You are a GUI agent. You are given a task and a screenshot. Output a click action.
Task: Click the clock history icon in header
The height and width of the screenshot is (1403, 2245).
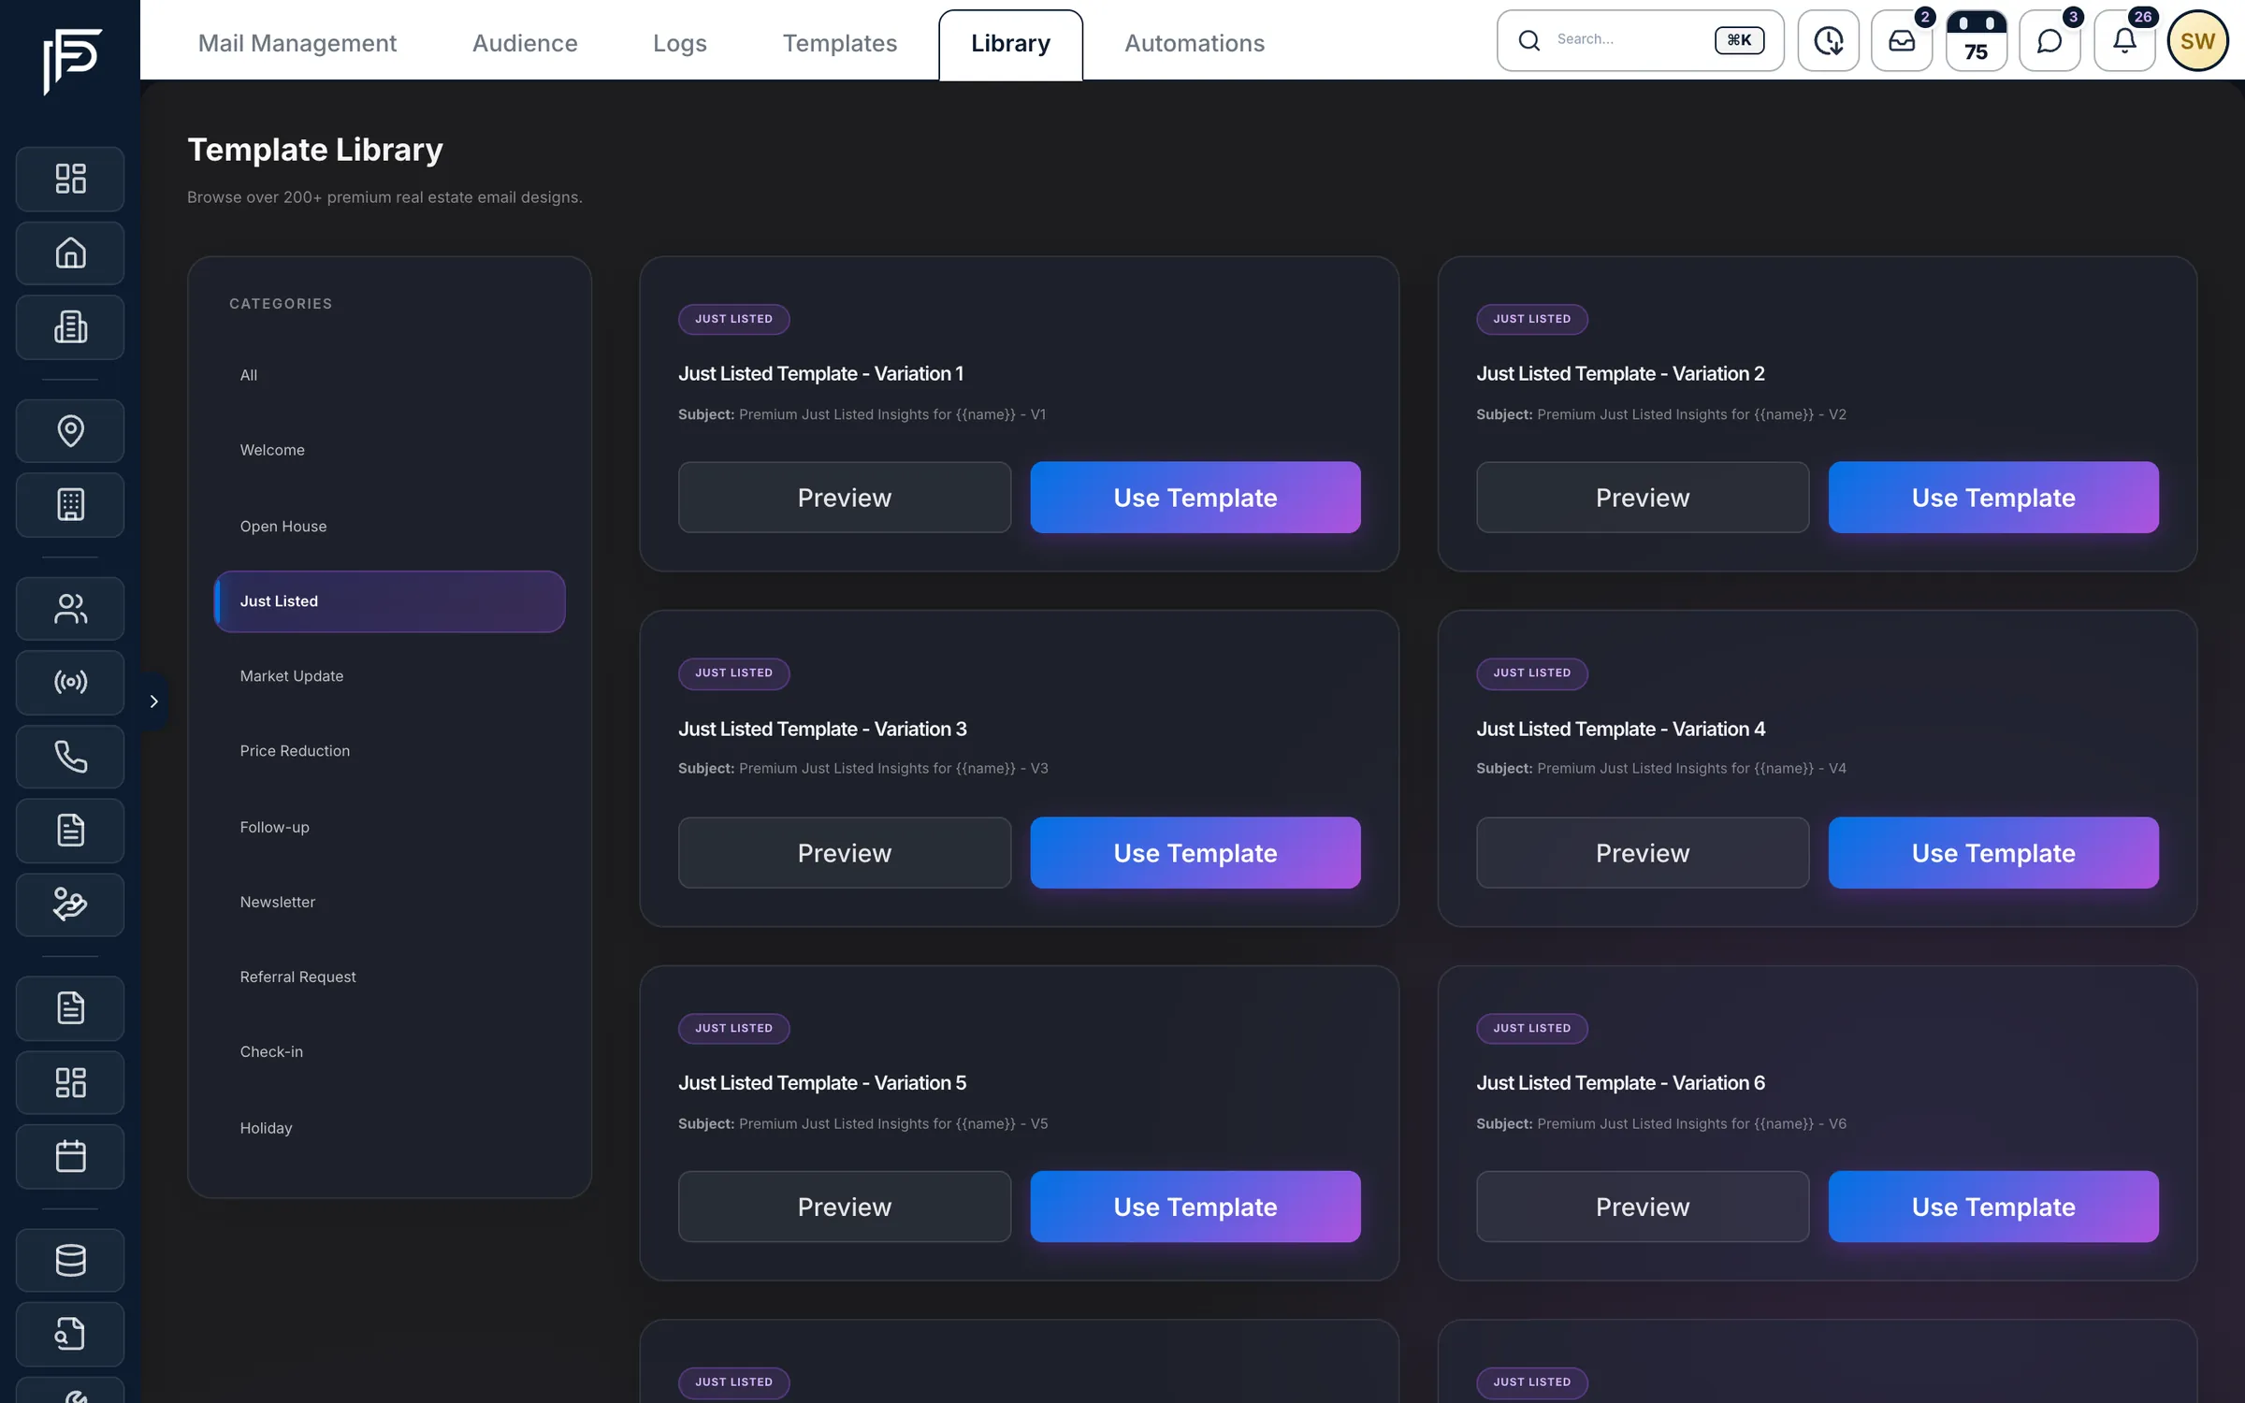(x=1828, y=40)
